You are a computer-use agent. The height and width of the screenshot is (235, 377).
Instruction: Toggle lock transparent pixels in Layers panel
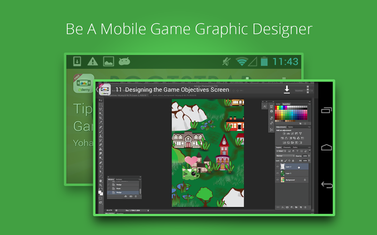coord(282,160)
